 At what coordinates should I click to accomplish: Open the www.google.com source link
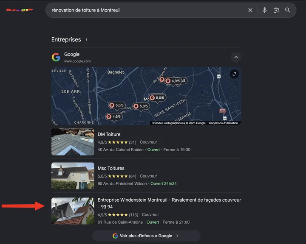point(77,61)
